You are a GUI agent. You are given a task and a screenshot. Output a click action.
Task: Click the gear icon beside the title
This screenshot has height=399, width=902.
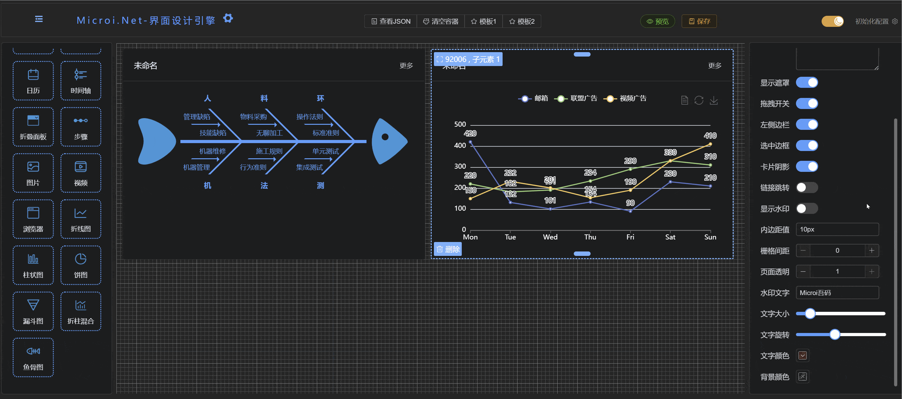(x=228, y=18)
